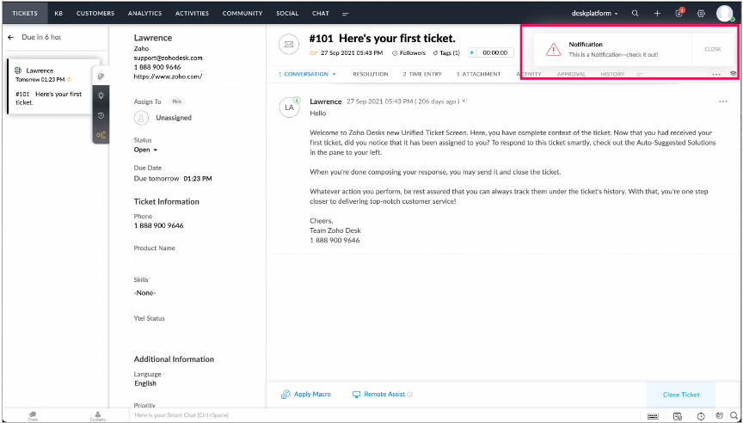Go to the Activities module
This screenshot has width=743, height=423.
pyautogui.click(x=192, y=13)
